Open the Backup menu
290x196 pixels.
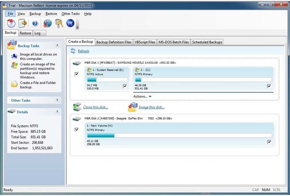click(35, 14)
